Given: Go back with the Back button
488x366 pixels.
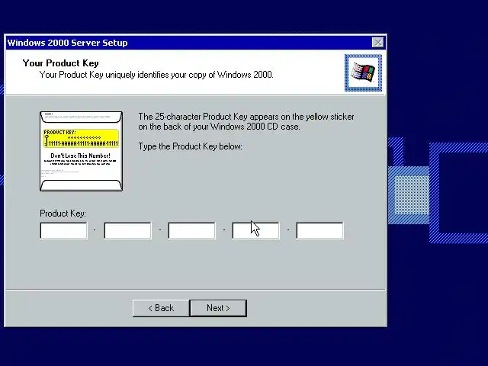Looking at the screenshot, I should [161, 308].
